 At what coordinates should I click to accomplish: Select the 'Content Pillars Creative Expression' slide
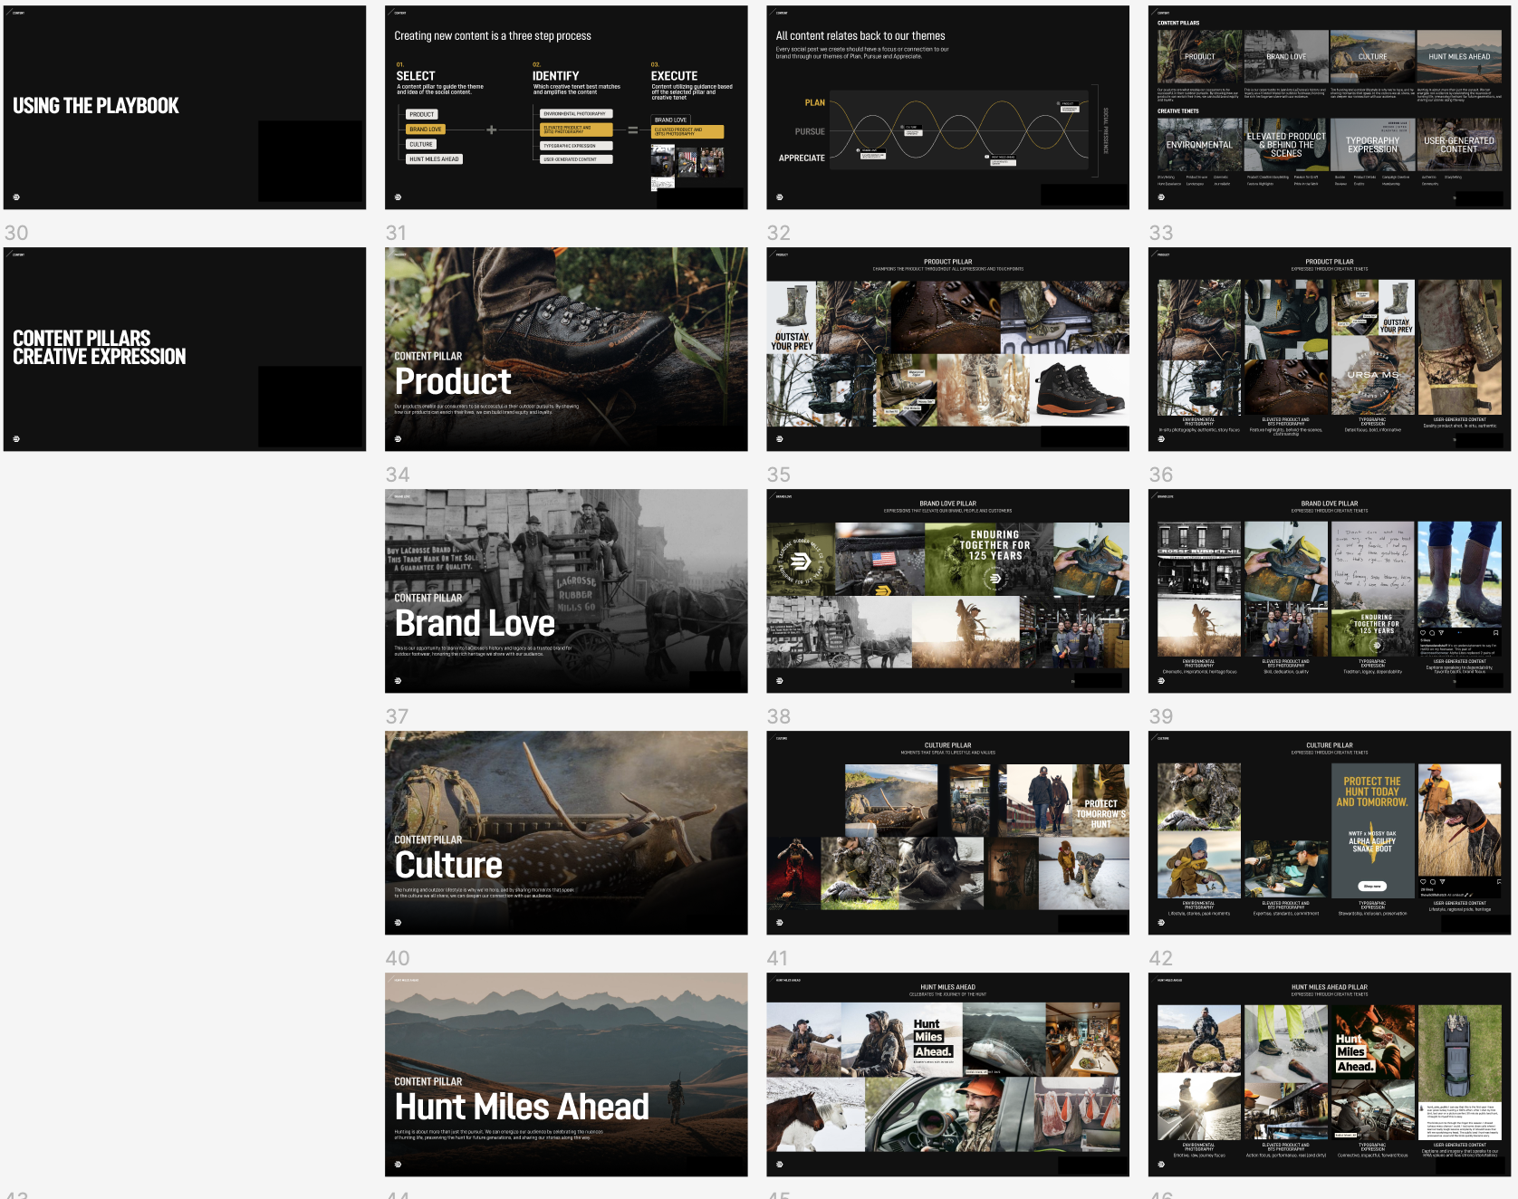(x=185, y=350)
